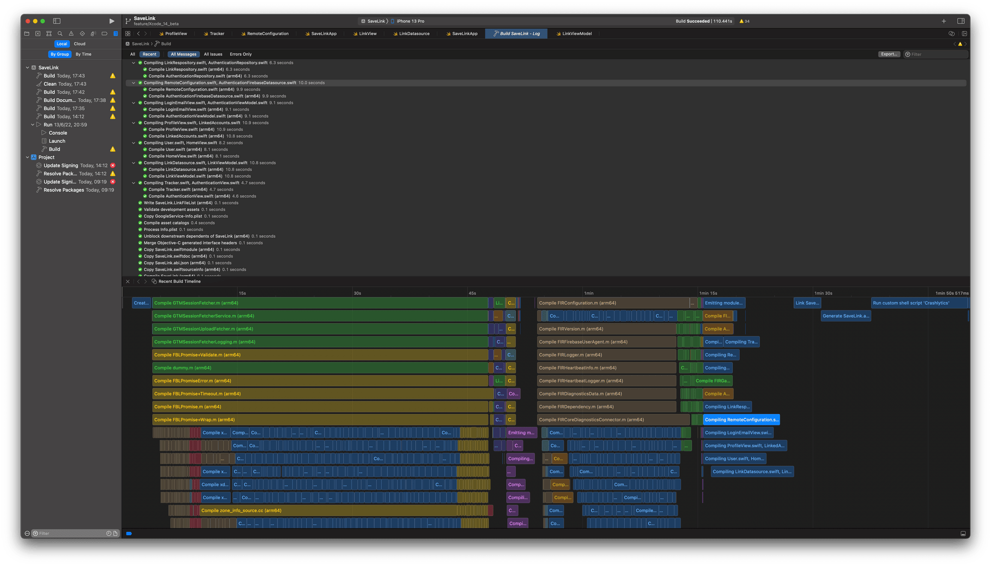Select the Compile GTMSessionFetcher.m timeline bar
This screenshot has width=991, height=566.
(320, 303)
